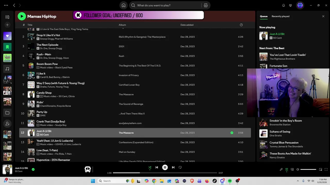Go to Home

(x=123, y=5)
